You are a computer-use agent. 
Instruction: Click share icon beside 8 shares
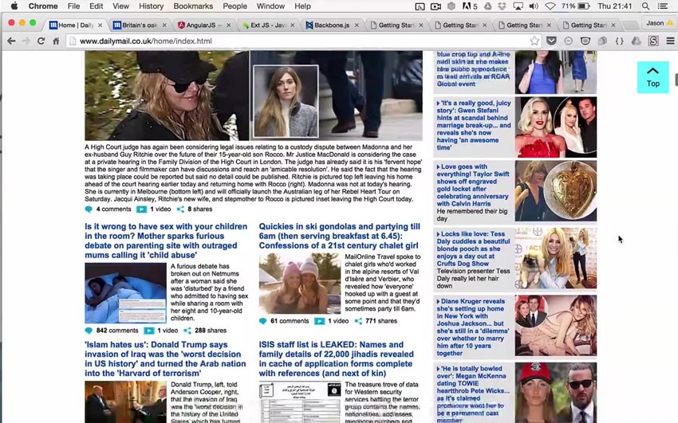click(x=180, y=210)
